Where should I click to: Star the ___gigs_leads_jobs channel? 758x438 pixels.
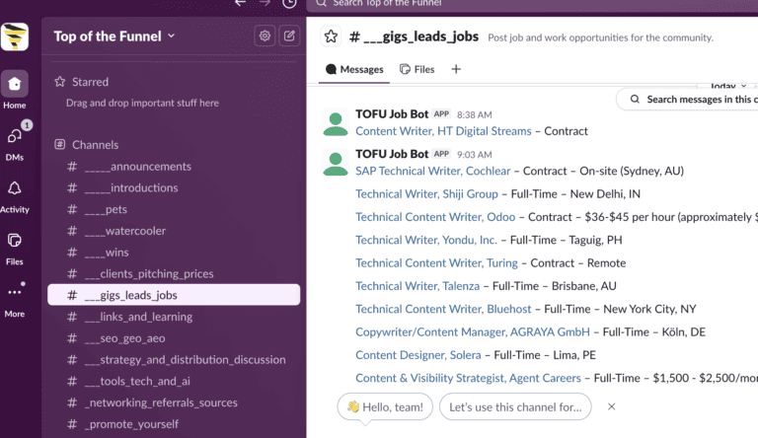tap(331, 37)
